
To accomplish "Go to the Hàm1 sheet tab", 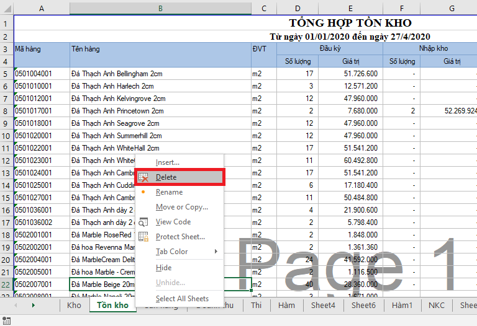I will [x=402, y=306].
